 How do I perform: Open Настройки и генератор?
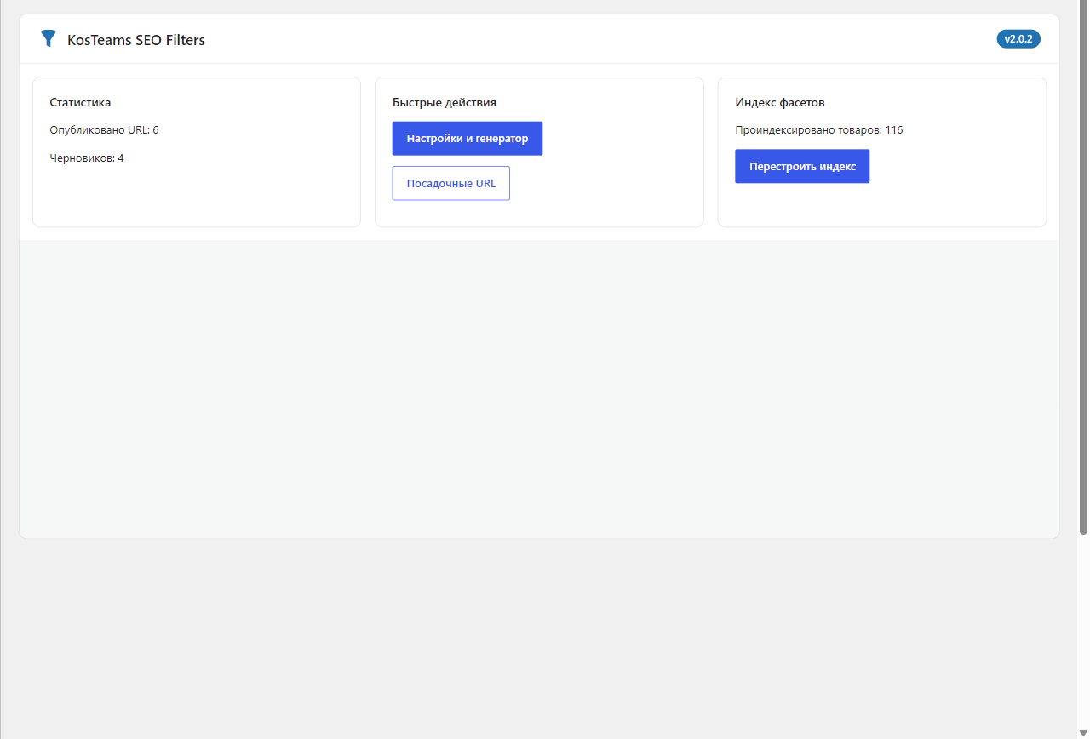(468, 138)
